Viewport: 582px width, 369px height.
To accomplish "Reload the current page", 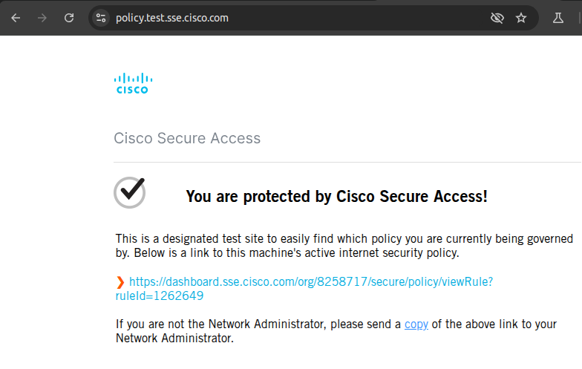I will tap(69, 18).
